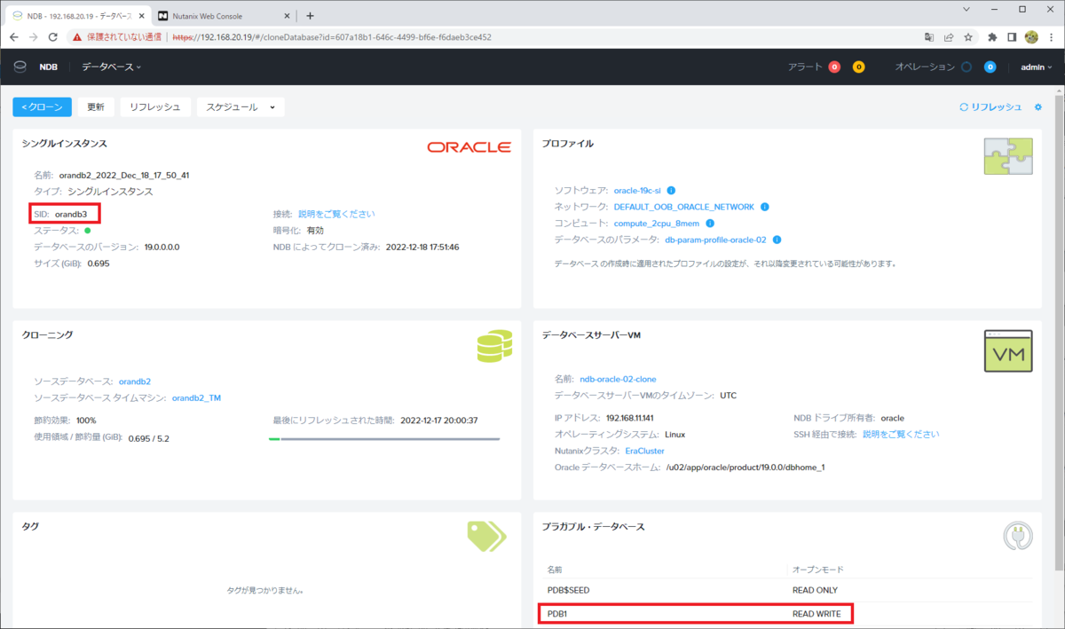Click the yellow alert count badge
1065x629 pixels.
(858, 67)
